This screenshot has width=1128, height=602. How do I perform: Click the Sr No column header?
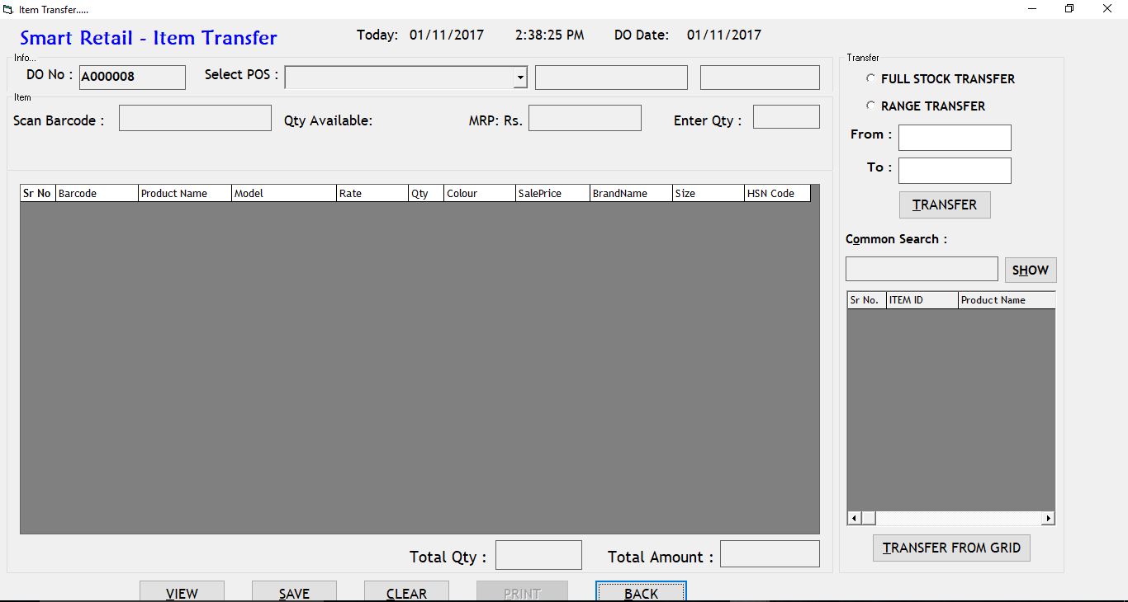tap(38, 194)
